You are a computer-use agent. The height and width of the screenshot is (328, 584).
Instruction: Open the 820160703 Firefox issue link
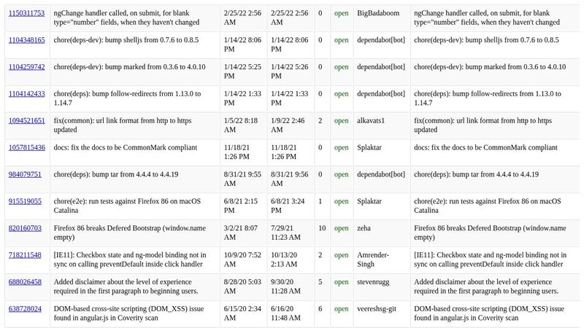click(24, 228)
